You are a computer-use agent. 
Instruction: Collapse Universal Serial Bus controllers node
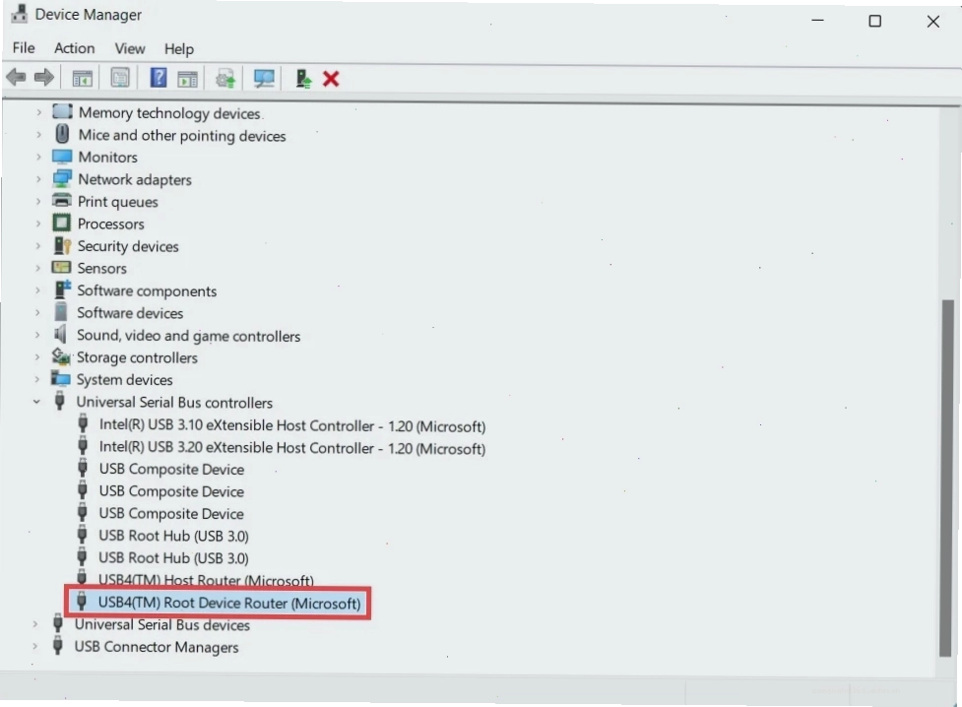[x=36, y=402]
